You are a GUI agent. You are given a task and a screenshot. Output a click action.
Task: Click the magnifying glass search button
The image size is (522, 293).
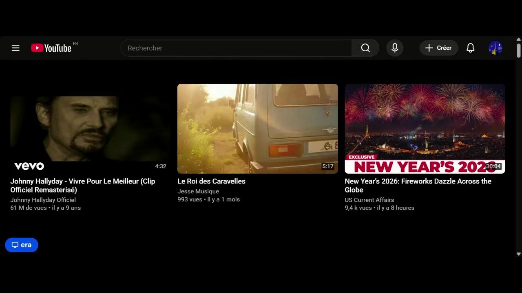pyautogui.click(x=365, y=48)
